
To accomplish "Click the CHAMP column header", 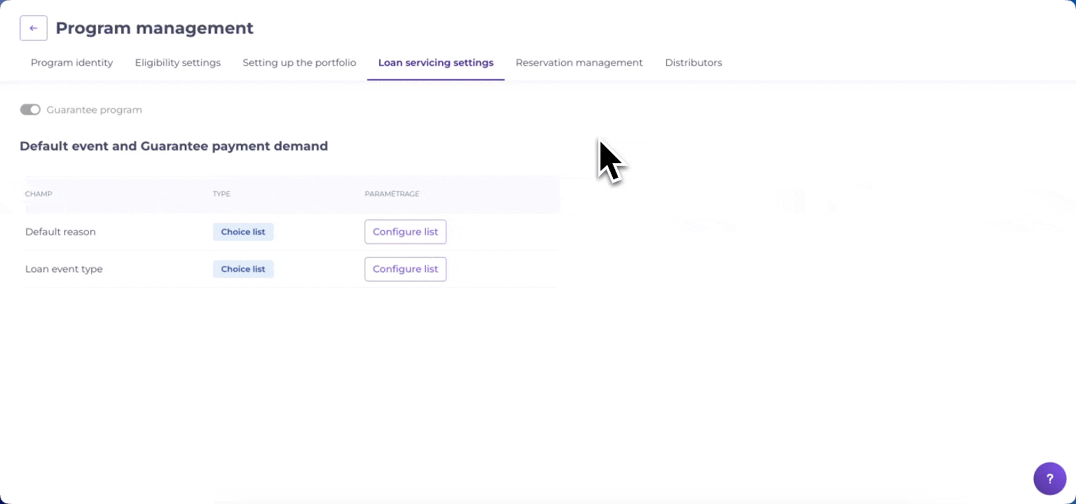I will pyautogui.click(x=39, y=194).
